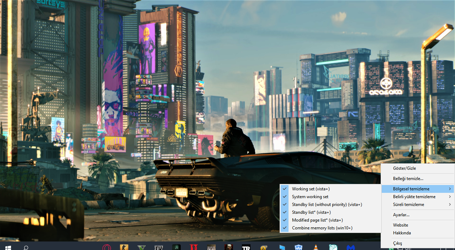This screenshot has width=455, height=250.
Task: Open the dark green face game icon
Action: [x=176, y=247]
